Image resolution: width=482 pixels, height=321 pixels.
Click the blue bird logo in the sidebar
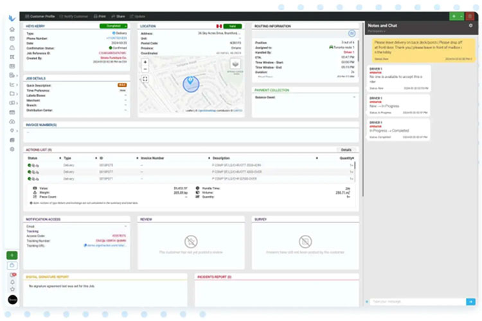(12, 19)
